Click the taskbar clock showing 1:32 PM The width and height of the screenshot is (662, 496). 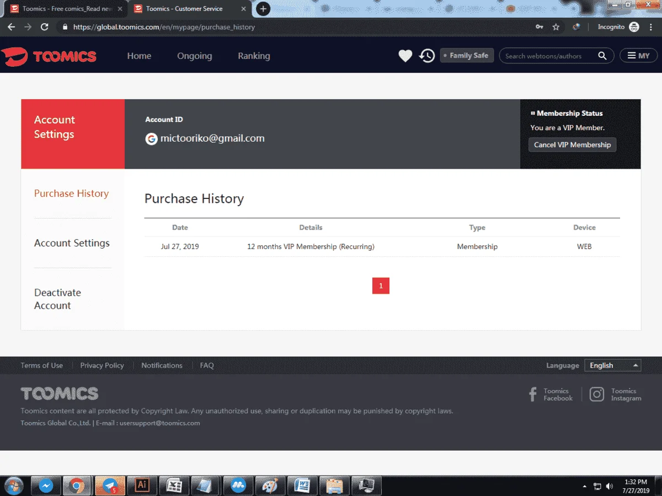coord(636,486)
